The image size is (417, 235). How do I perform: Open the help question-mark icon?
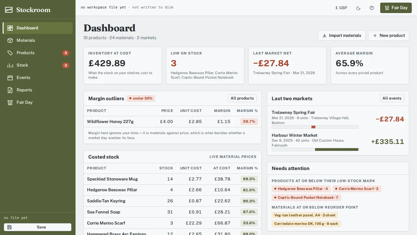coord(372,8)
